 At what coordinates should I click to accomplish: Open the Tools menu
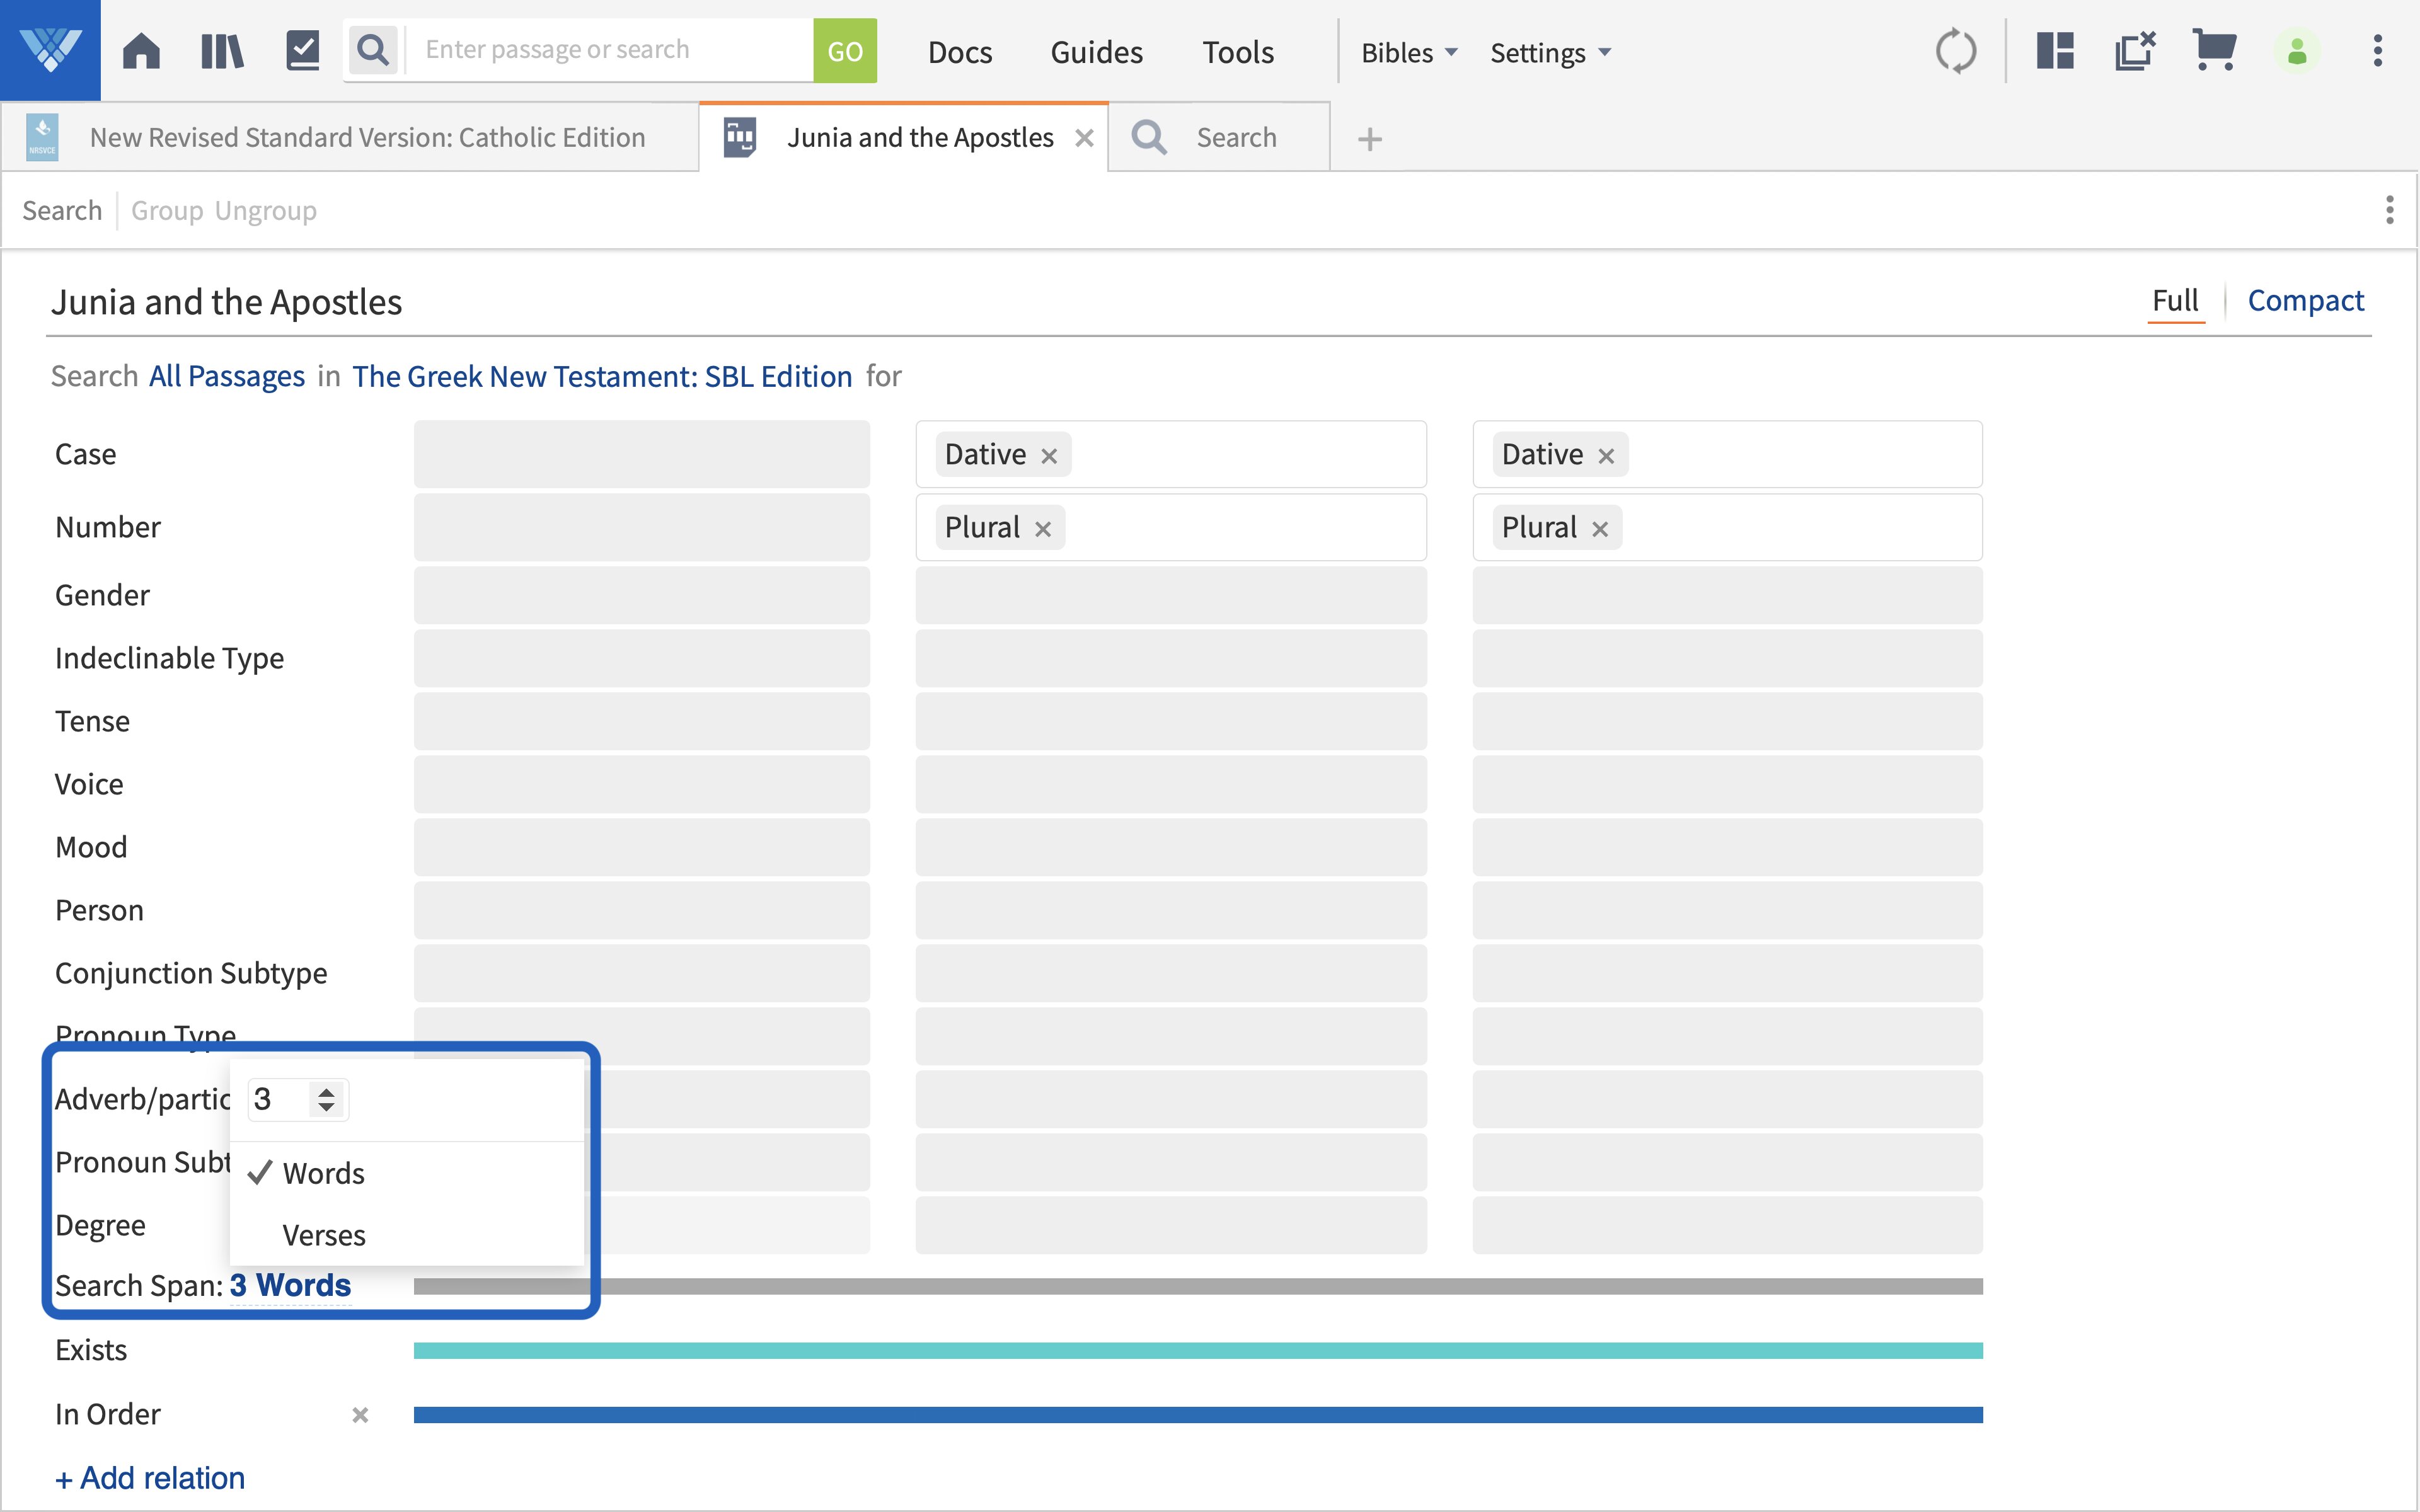tap(1238, 52)
